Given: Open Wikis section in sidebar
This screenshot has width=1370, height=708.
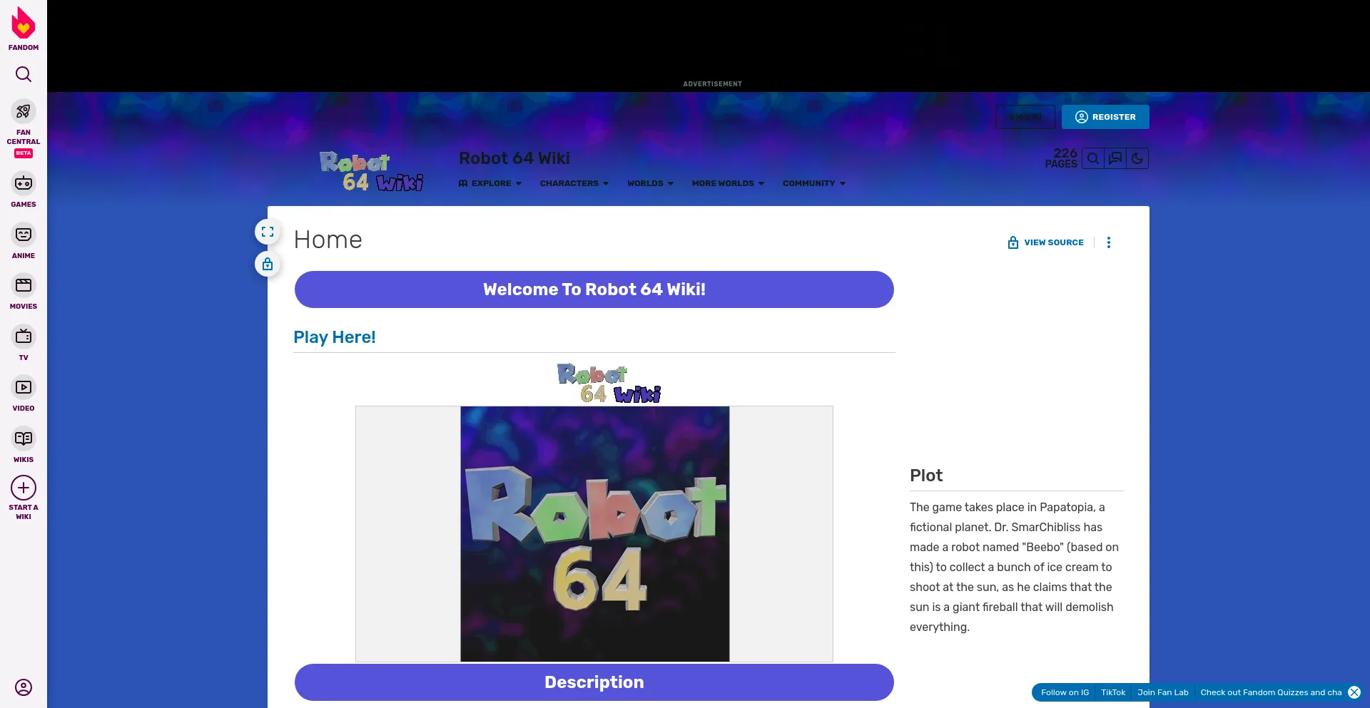Looking at the screenshot, I should tap(24, 445).
